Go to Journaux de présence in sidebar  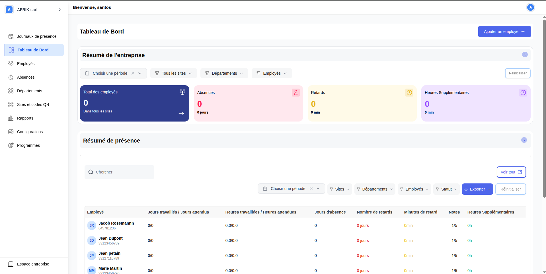(36, 36)
